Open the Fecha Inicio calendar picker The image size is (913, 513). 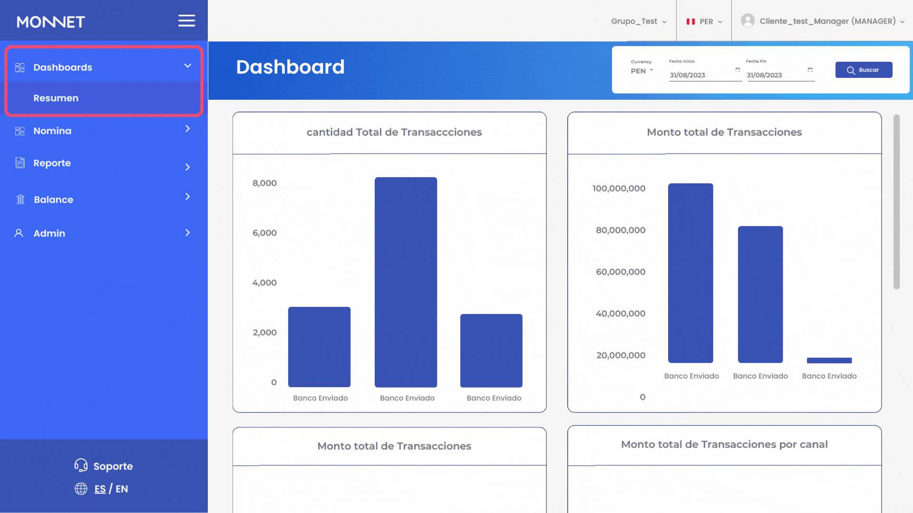[x=738, y=70]
